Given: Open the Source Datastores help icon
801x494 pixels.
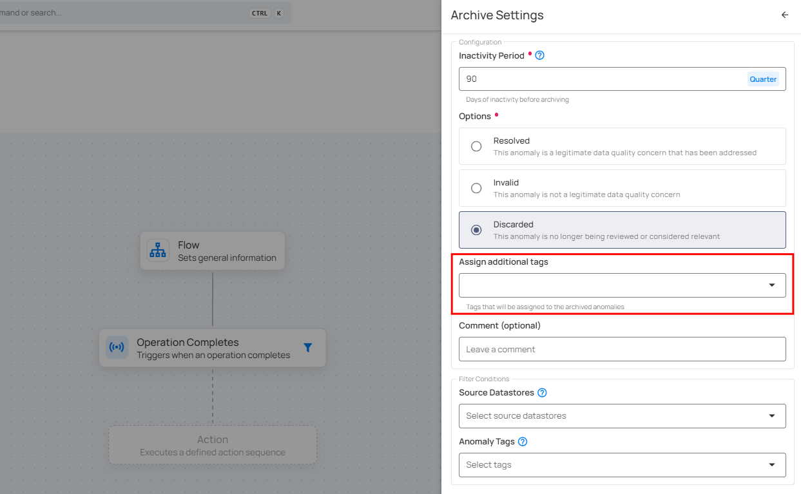Looking at the screenshot, I should point(542,392).
